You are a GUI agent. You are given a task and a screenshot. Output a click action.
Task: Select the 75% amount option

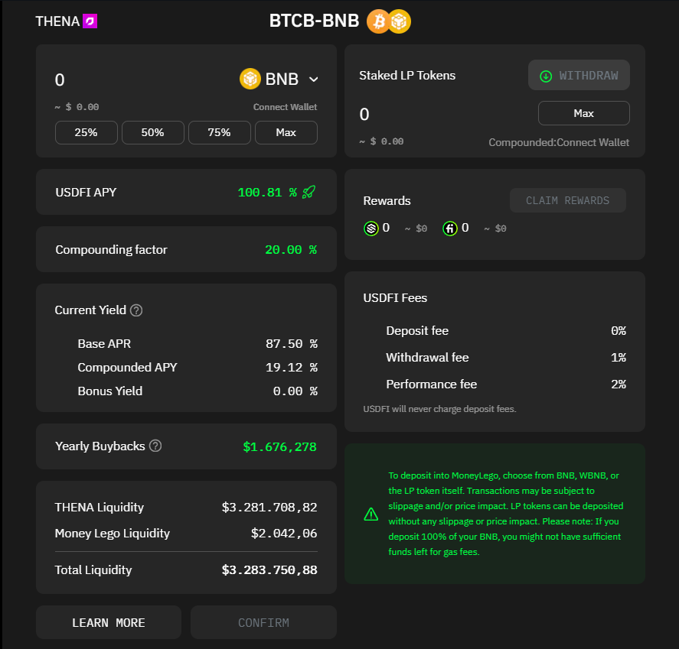pyautogui.click(x=219, y=132)
